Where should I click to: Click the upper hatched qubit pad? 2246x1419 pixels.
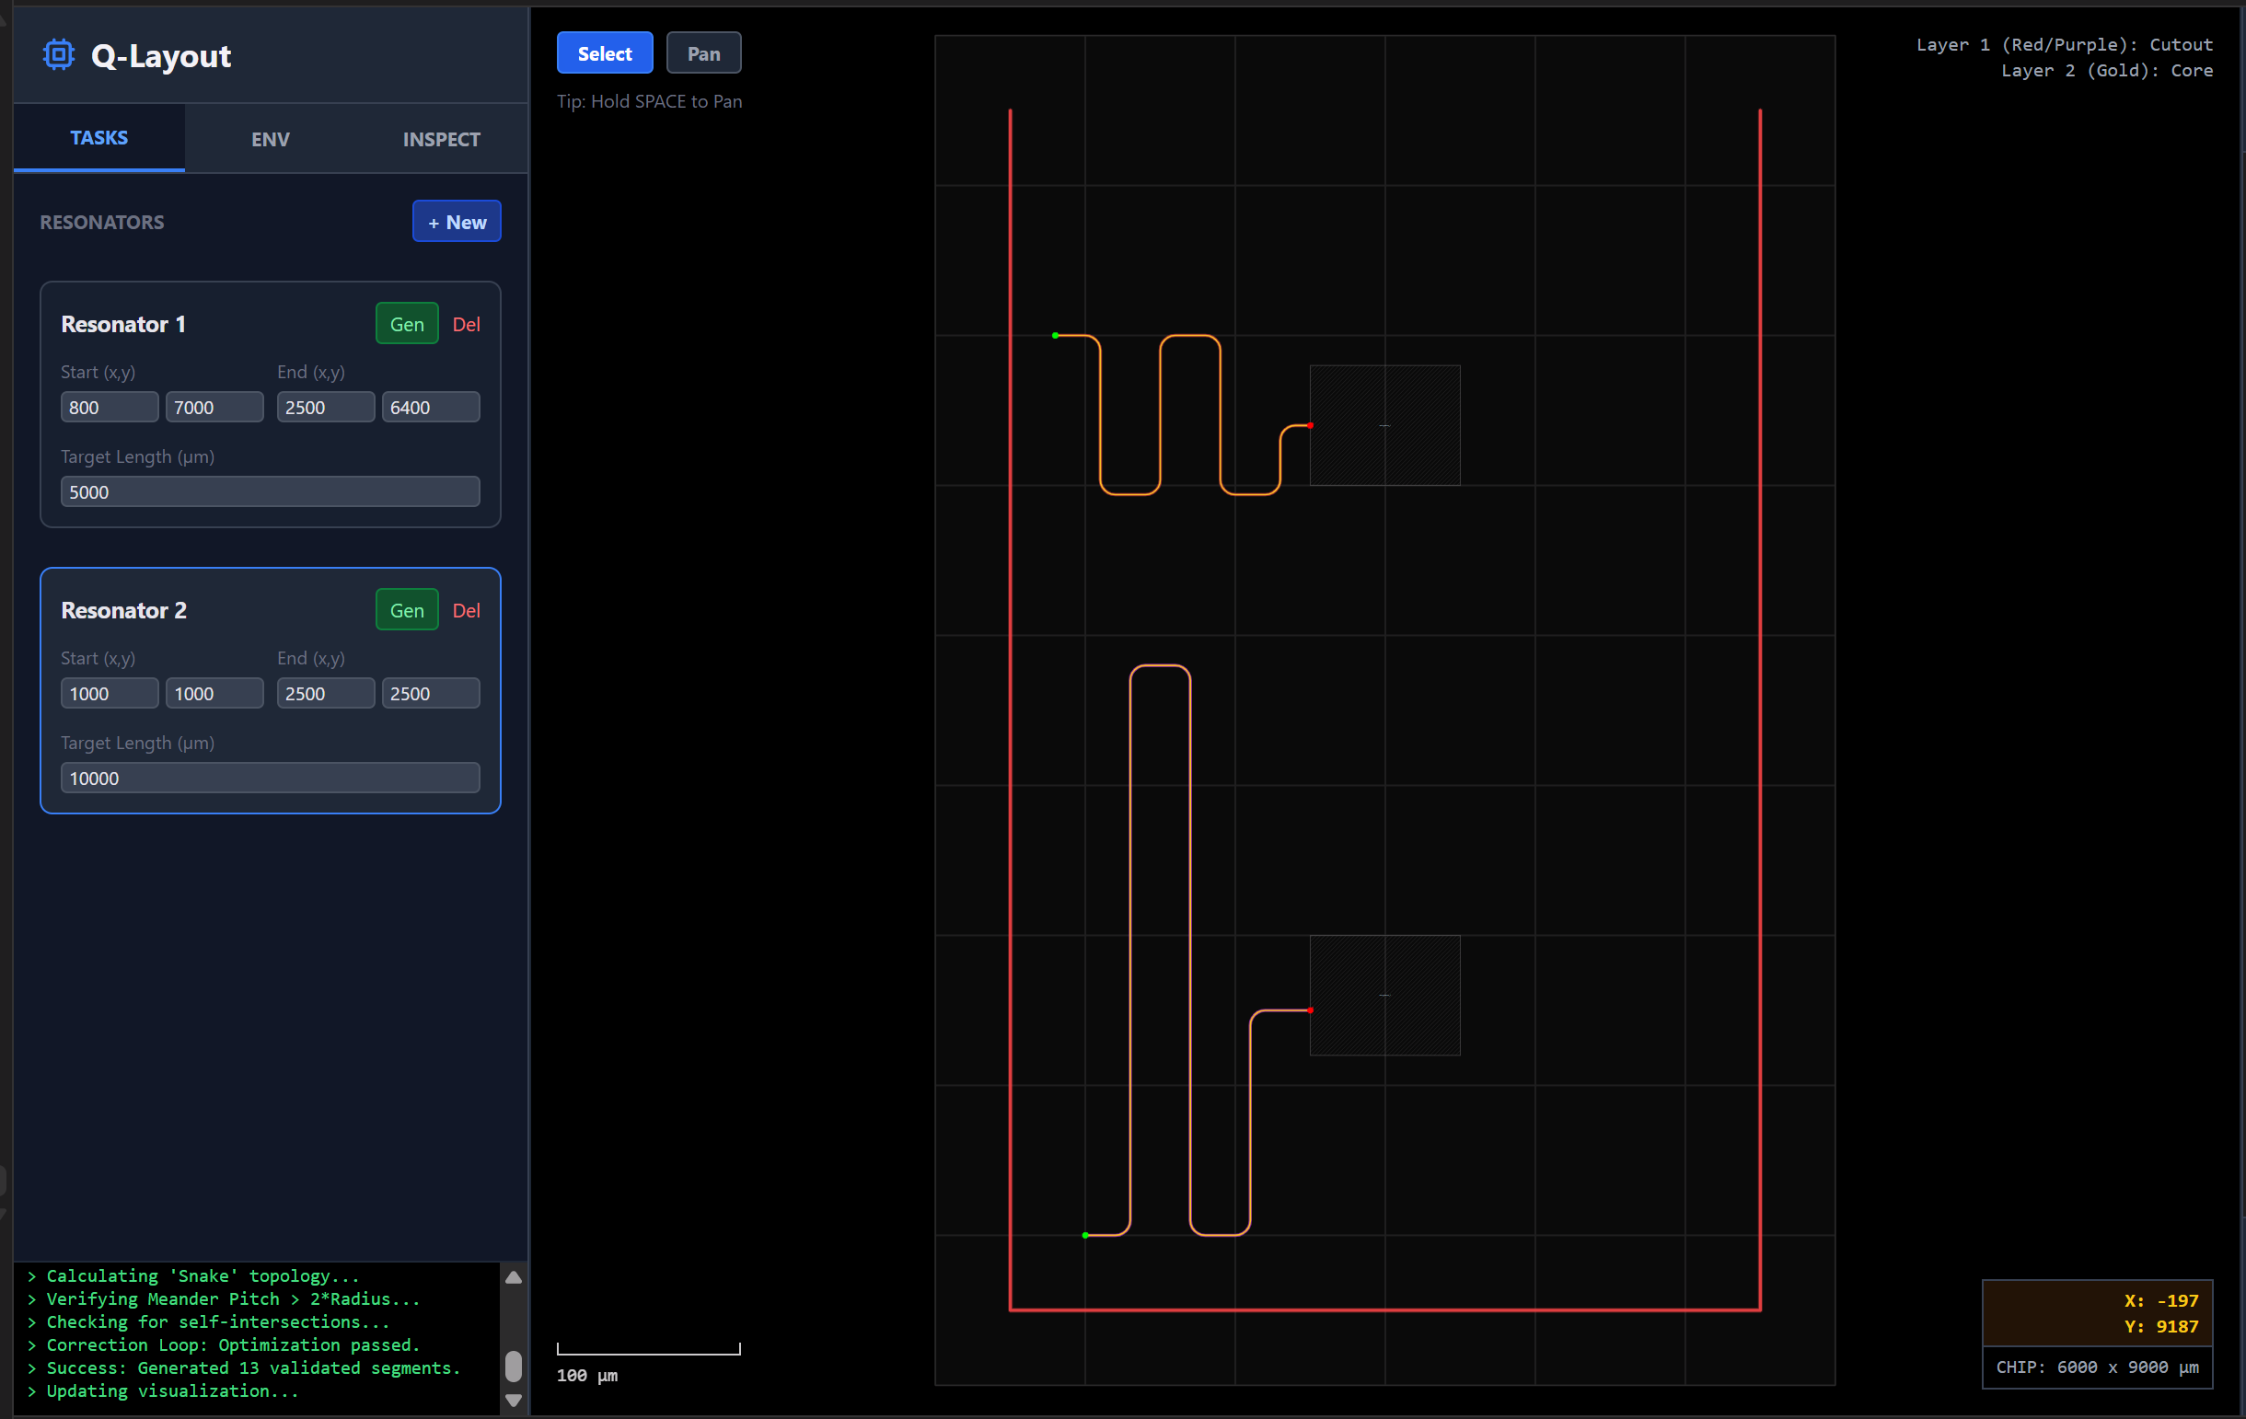pos(1384,425)
